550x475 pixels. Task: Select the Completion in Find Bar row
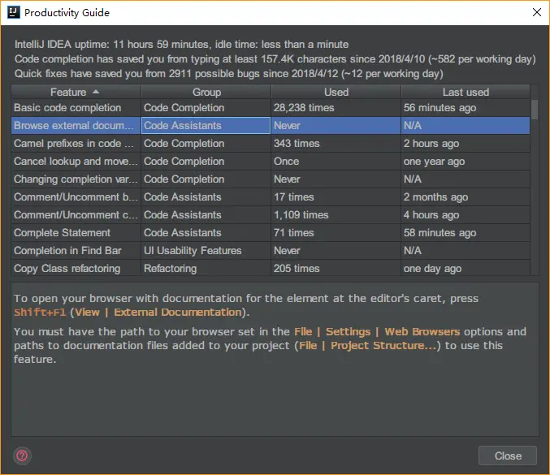coord(271,251)
